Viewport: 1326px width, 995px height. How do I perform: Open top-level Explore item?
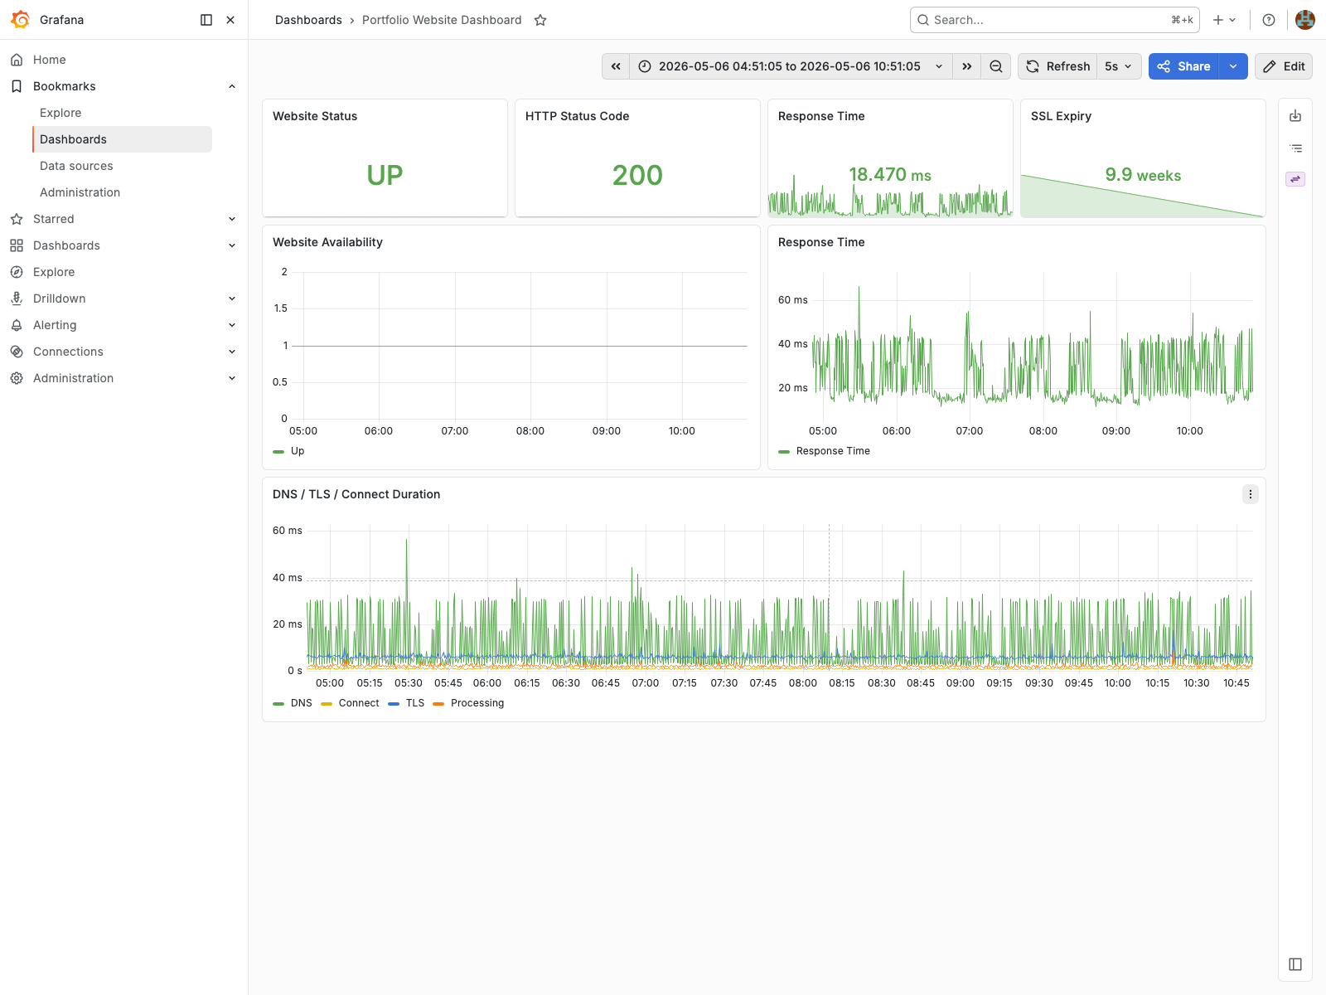click(x=54, y=272)
